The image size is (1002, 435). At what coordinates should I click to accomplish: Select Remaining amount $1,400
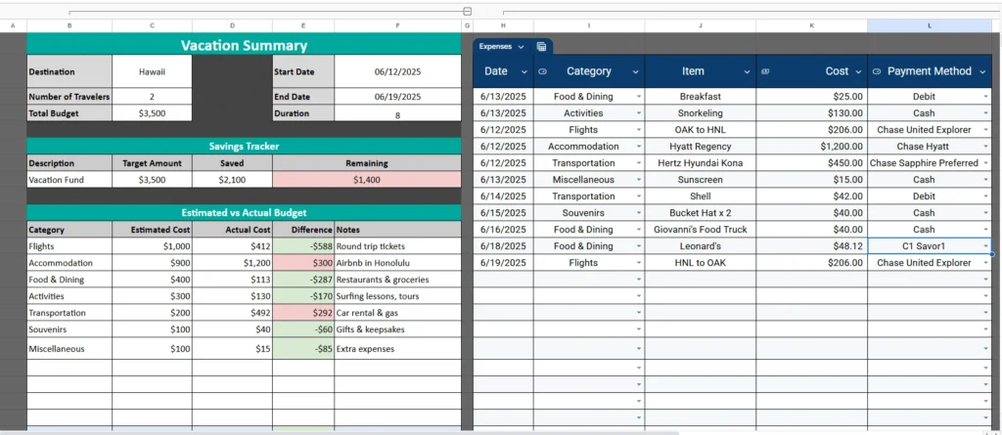coord(367,180)
